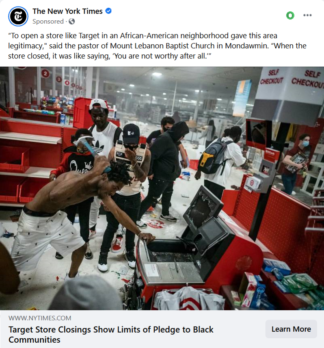324x348 pixels.
Task: Click the globe public audience icon
Action: 72,21
